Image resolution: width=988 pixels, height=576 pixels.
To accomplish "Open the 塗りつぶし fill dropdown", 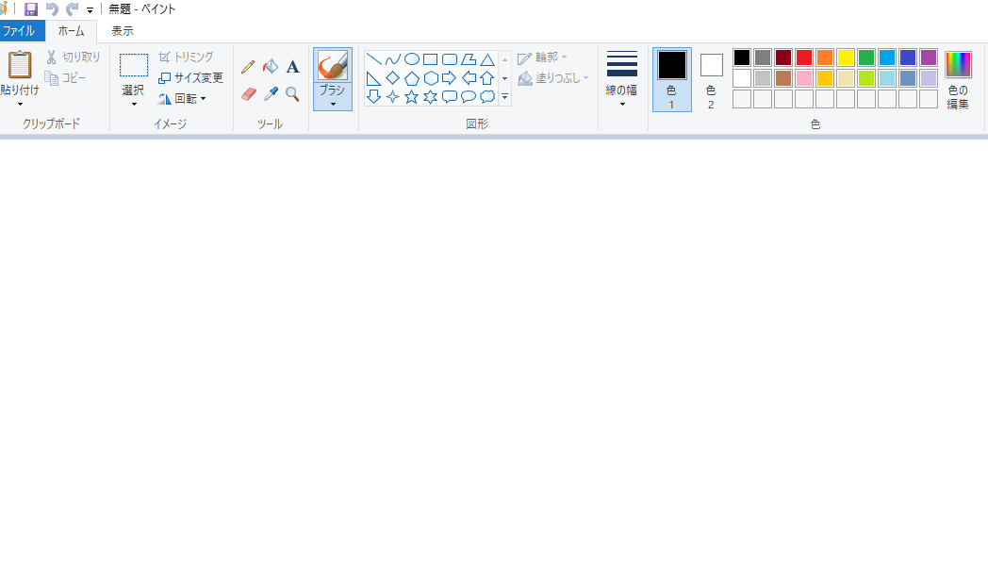I will click(x=553, y=78).
